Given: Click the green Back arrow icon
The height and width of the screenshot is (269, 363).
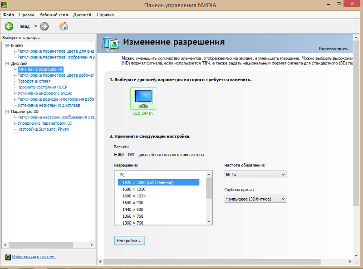Looking at the screenshot, I should [x=9, y=26].
